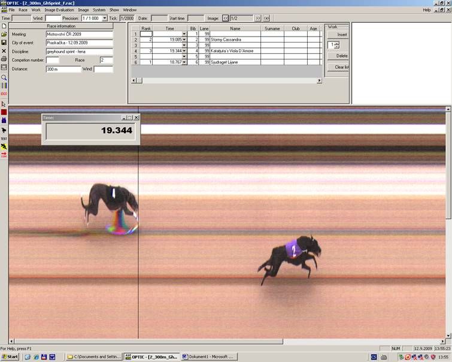Switch to Dokument1 Microsoft Word in taskbar
Viewport: 452px width, 362px height.
pyautogui.click(x=210, y=357)
